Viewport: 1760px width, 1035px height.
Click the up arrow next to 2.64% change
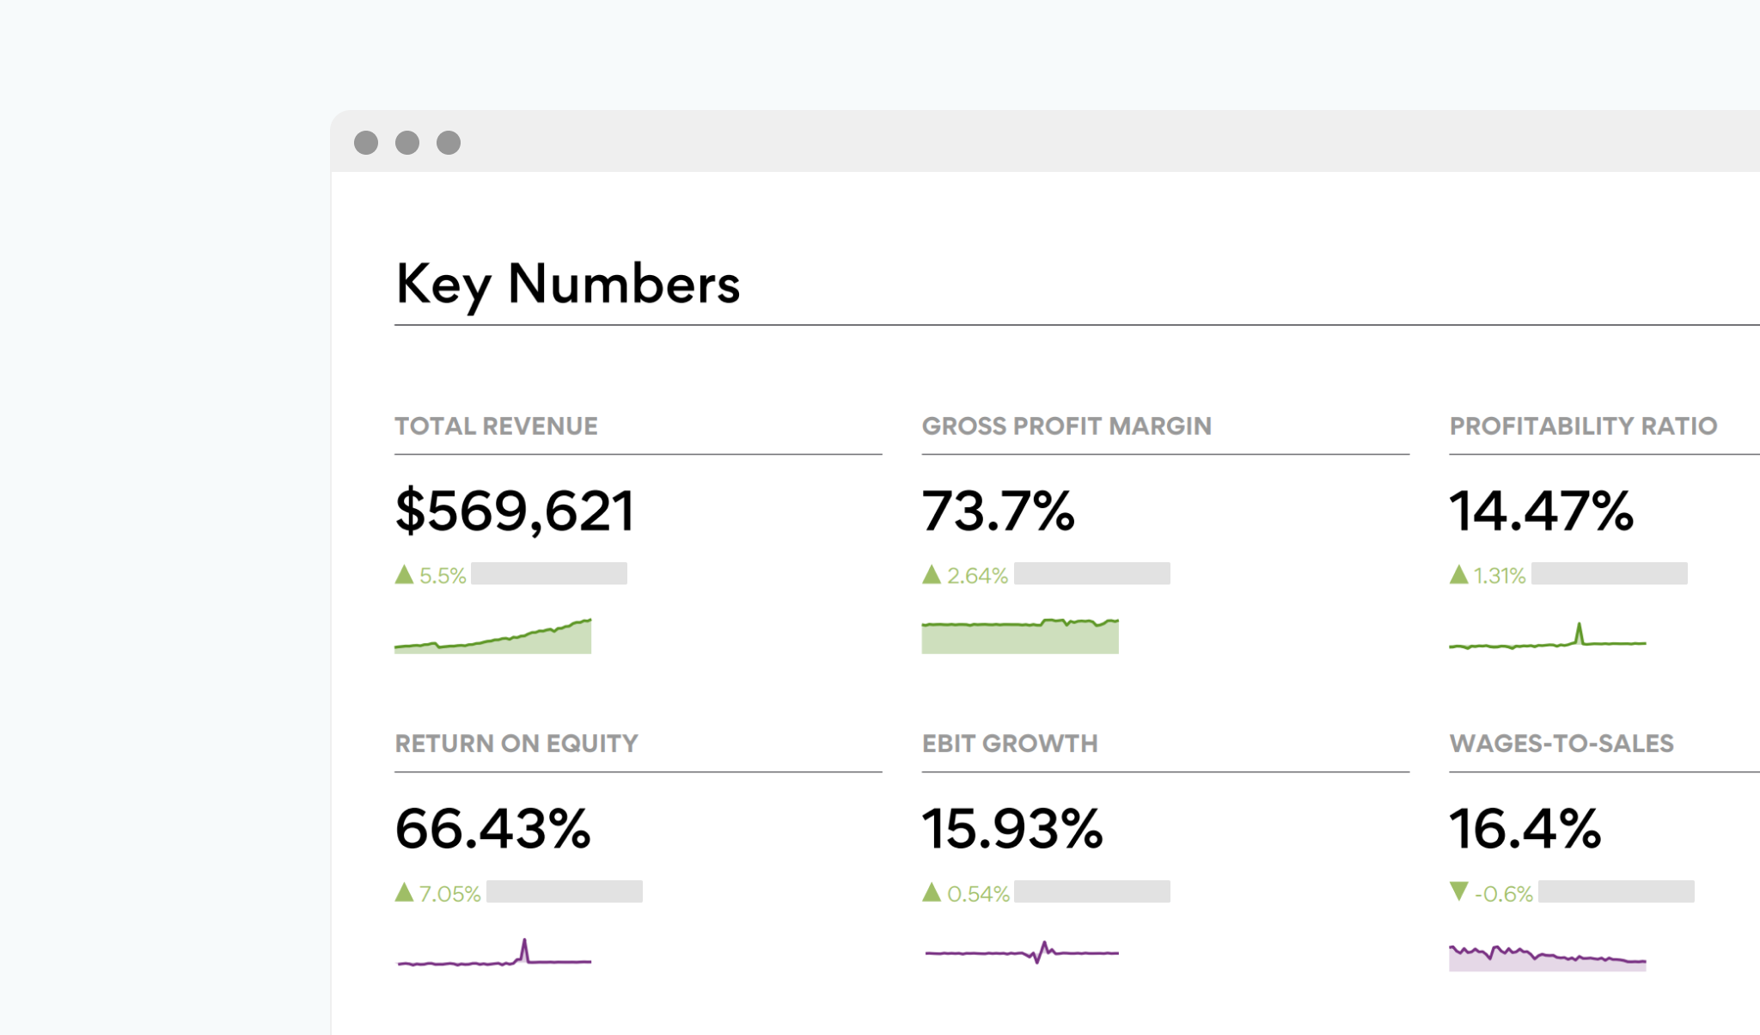point(932,573)
